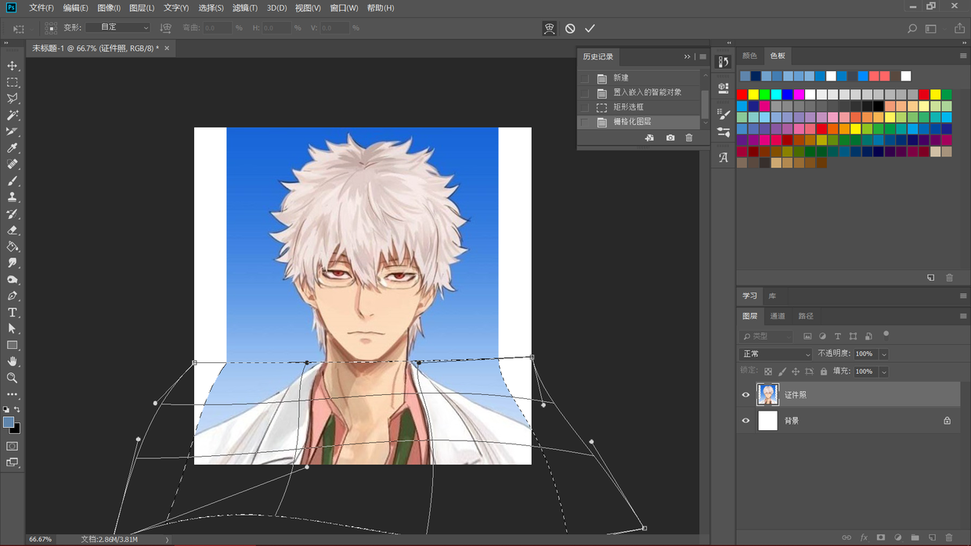Pick the red swatch in Swatches panel
Screen dimensions: 971x546
pos(742,95)
